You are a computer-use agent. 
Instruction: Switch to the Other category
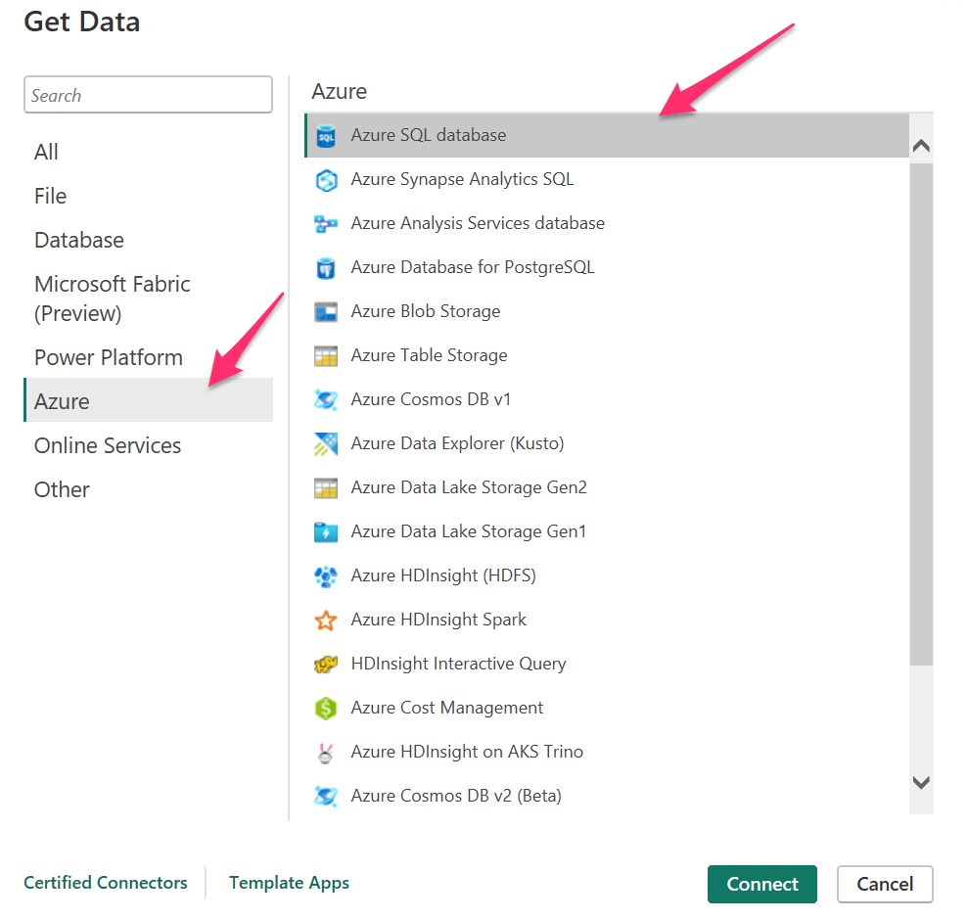click(x=148, y=490)
